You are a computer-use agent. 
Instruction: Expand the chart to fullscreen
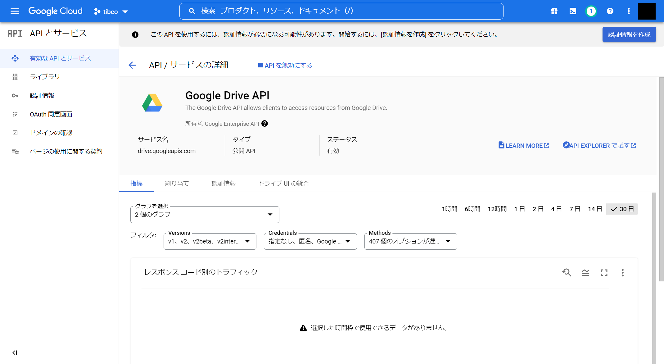coord(604,273)
